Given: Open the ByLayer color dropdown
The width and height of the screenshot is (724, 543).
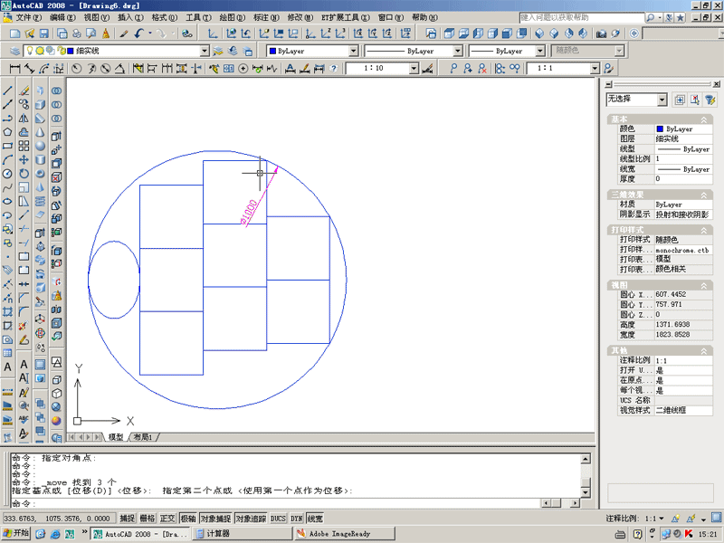Looking at the screenshot, I should pos(353,51).
